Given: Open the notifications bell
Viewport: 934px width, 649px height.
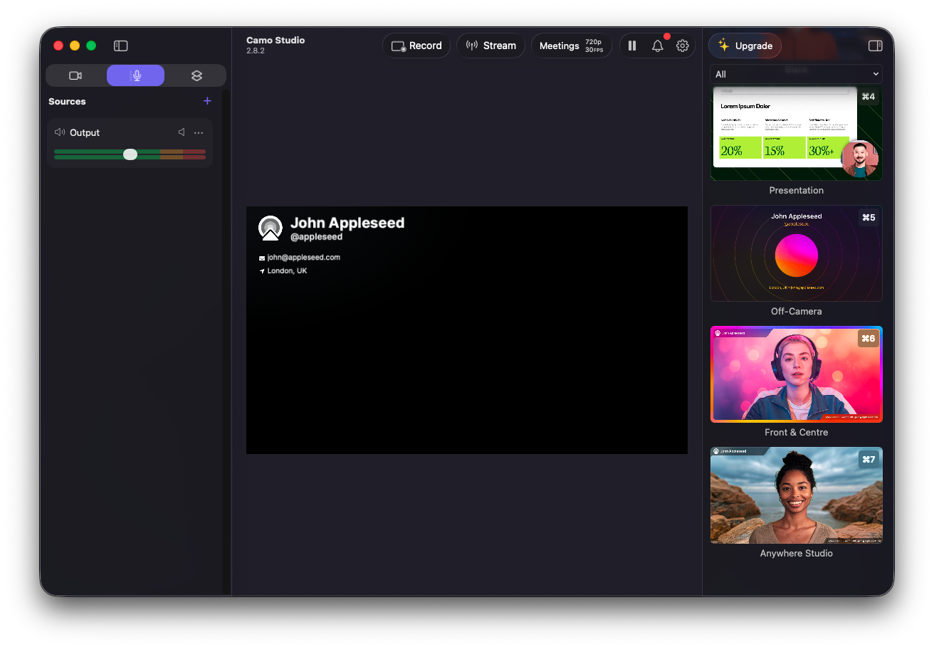Looking at the screenshot, I should click(658, 46).
